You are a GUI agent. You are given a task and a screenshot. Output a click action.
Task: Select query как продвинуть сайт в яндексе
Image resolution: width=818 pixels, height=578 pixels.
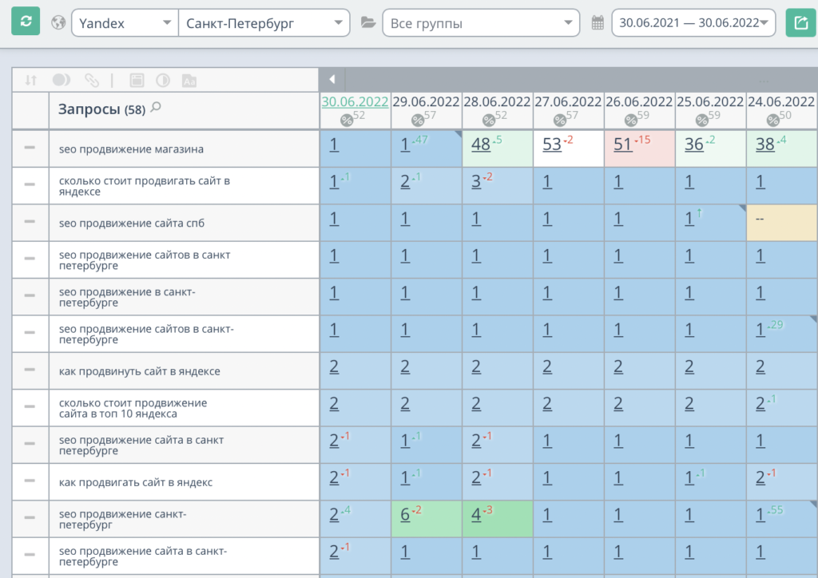[139, 371]
